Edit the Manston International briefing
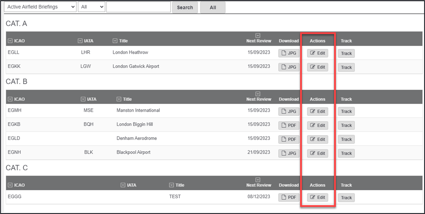The image size is (425, 214). click(x=318, y=112)
